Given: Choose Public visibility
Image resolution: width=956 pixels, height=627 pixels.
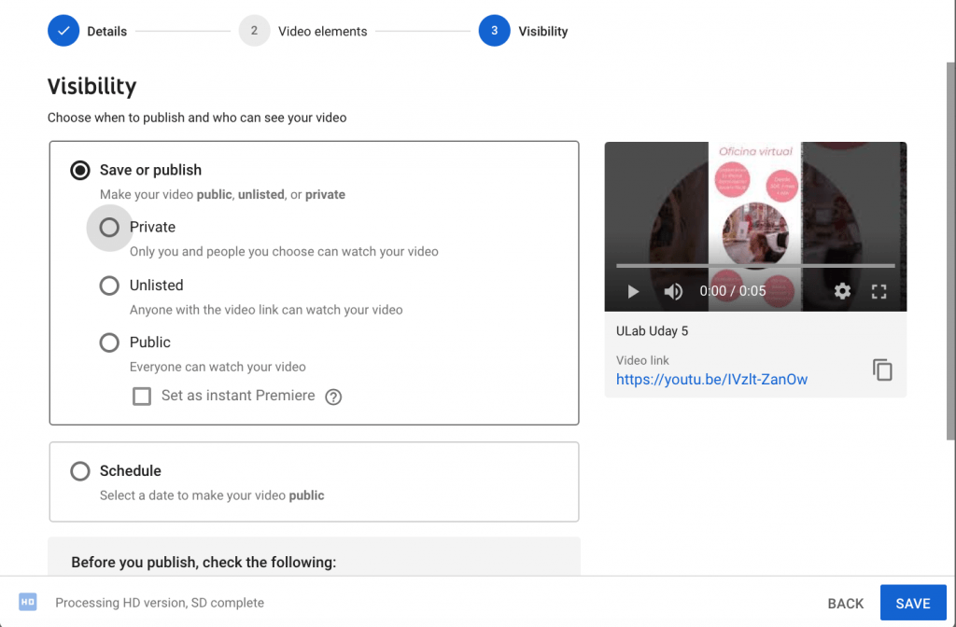Looking at the screenshot, I should (x=109, y=342).
